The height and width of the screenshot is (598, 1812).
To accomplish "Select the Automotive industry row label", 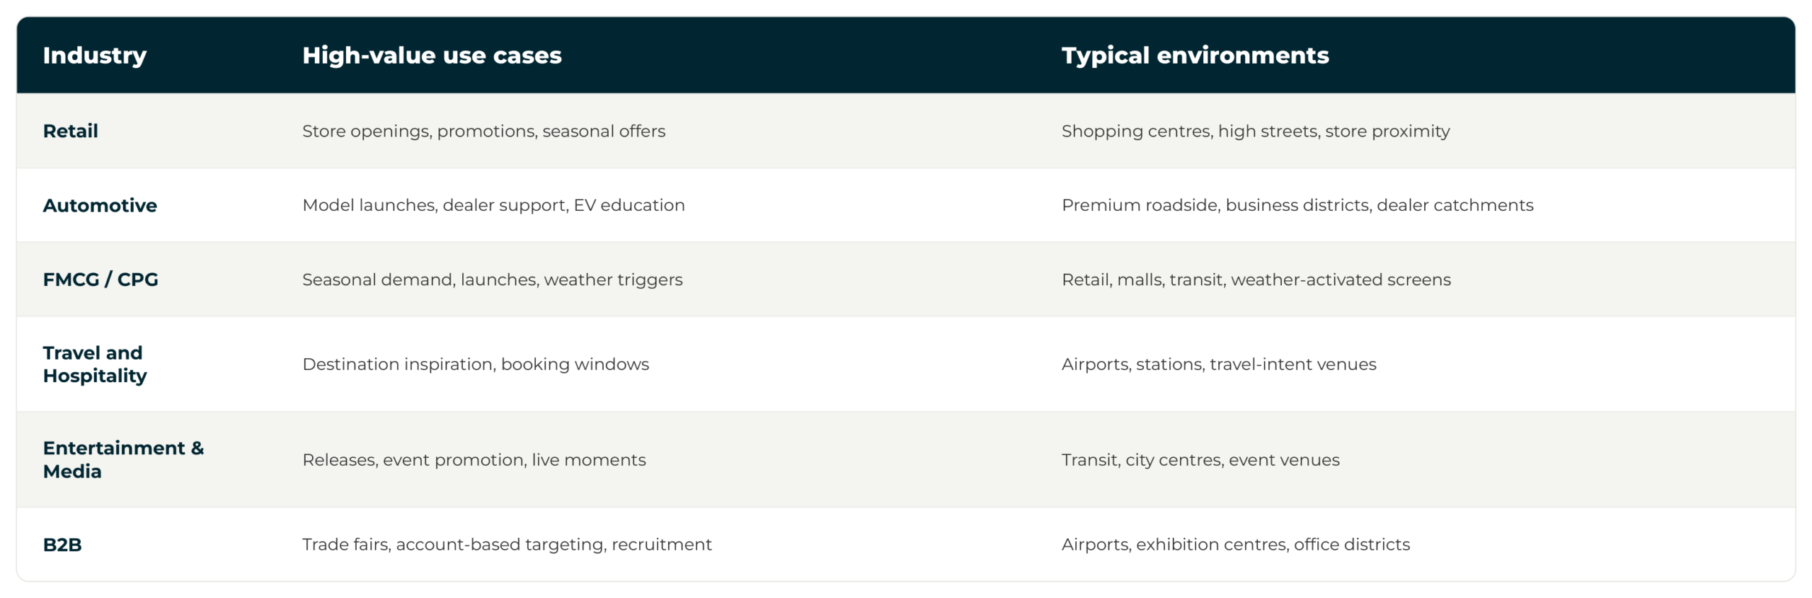I will click(100, 205).
